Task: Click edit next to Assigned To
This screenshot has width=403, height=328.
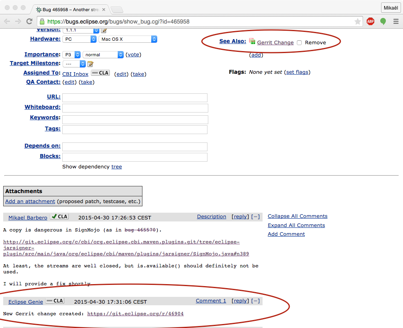Action: coord(121,74)
